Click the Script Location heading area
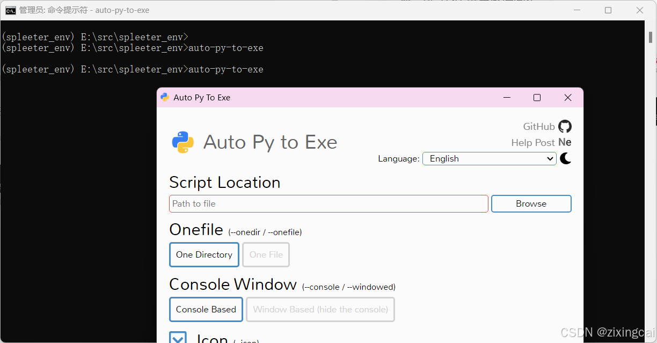Viewport: 657px width, 343px height. click(225, 182)
